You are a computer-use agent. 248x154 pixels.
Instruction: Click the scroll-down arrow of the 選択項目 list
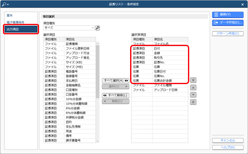coord(98,141)
